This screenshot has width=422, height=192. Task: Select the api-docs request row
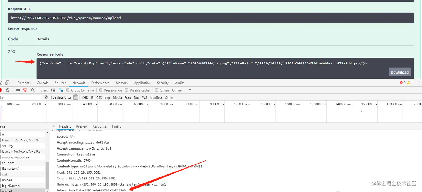click(22, 163)
